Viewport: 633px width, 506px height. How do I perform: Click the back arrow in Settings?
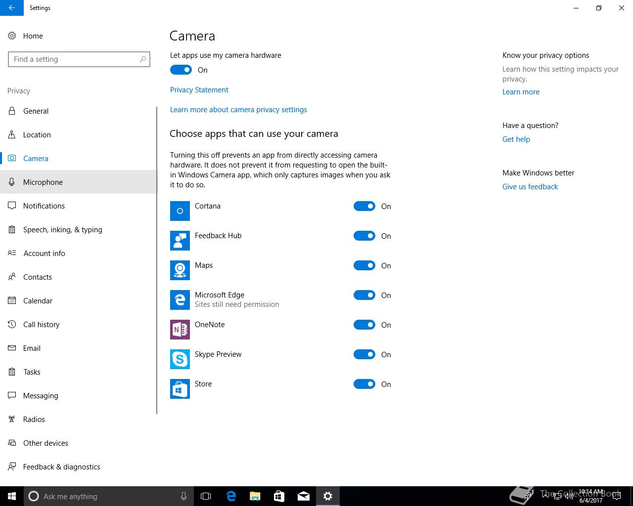click(11, 8)
